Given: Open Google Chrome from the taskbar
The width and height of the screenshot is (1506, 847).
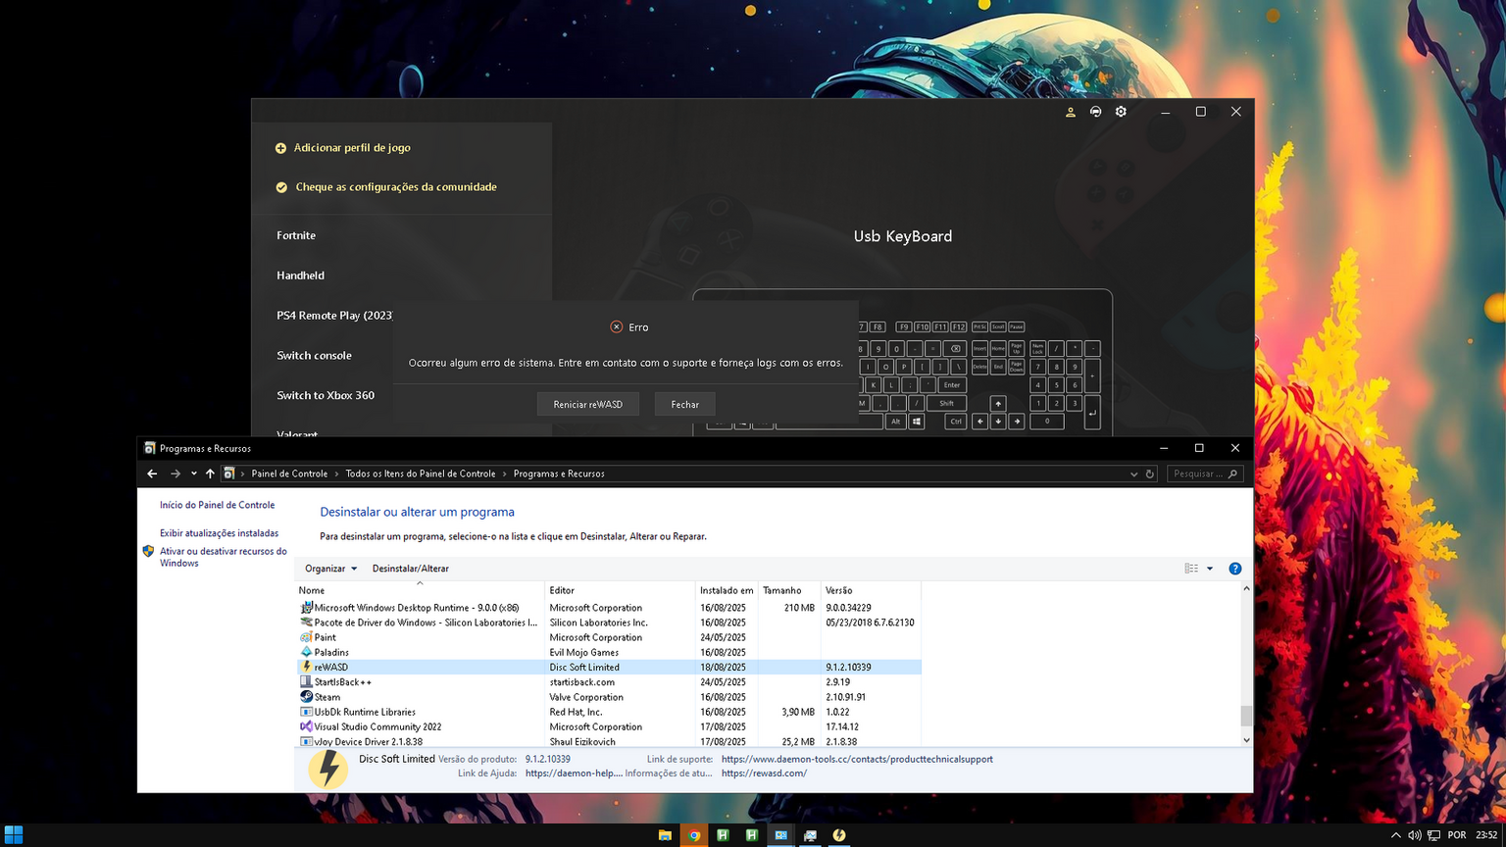Looking at the screenshot, I should click(x=694, y=835).
